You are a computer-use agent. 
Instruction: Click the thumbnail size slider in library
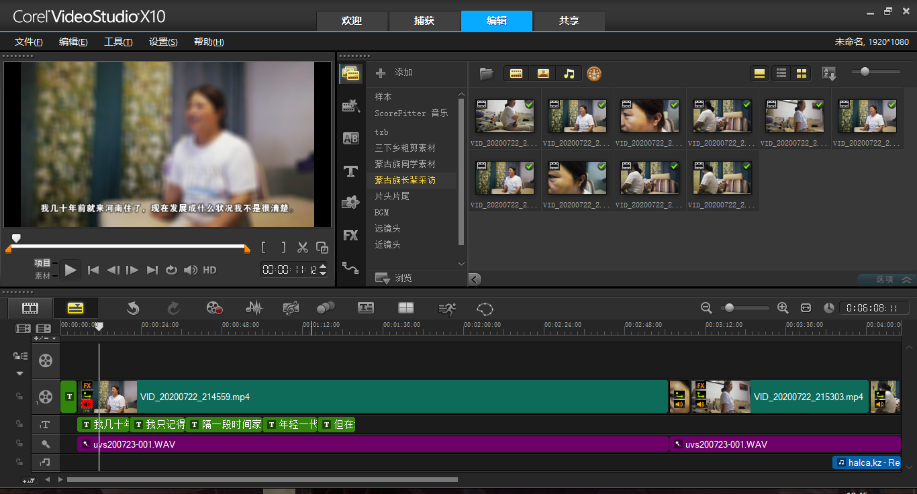coord(865,72)
